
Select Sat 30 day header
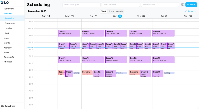[x=188, y=16]
